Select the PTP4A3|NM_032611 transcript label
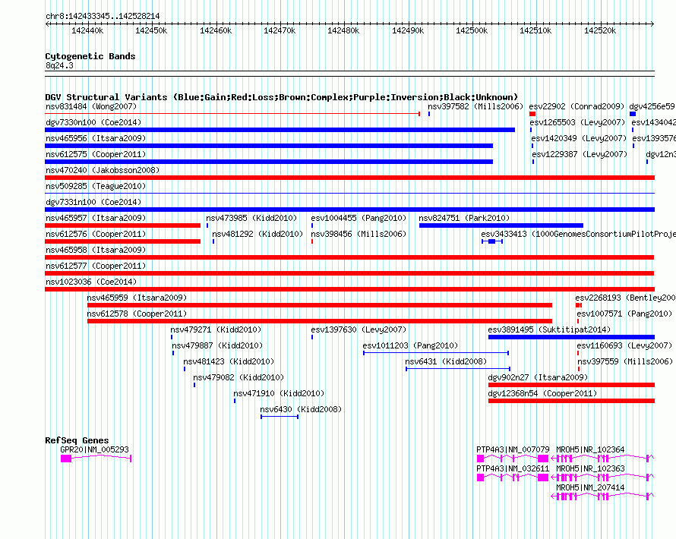Viewport: 676px width, 539px height. 513,468
